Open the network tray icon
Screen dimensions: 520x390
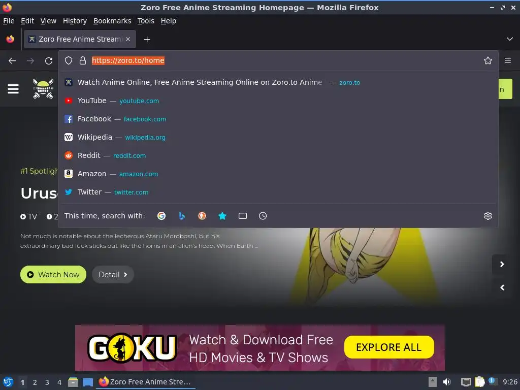(x=466, y=382)
